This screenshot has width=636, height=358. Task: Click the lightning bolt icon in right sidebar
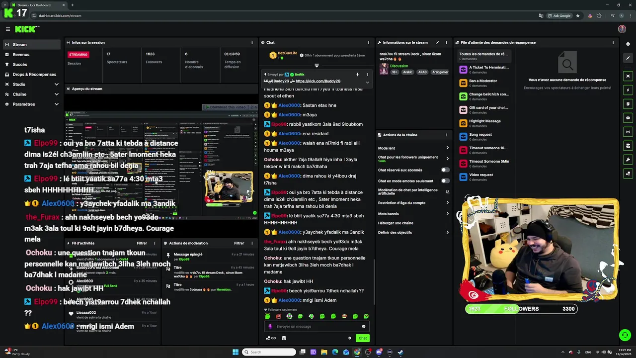point(628,90)
